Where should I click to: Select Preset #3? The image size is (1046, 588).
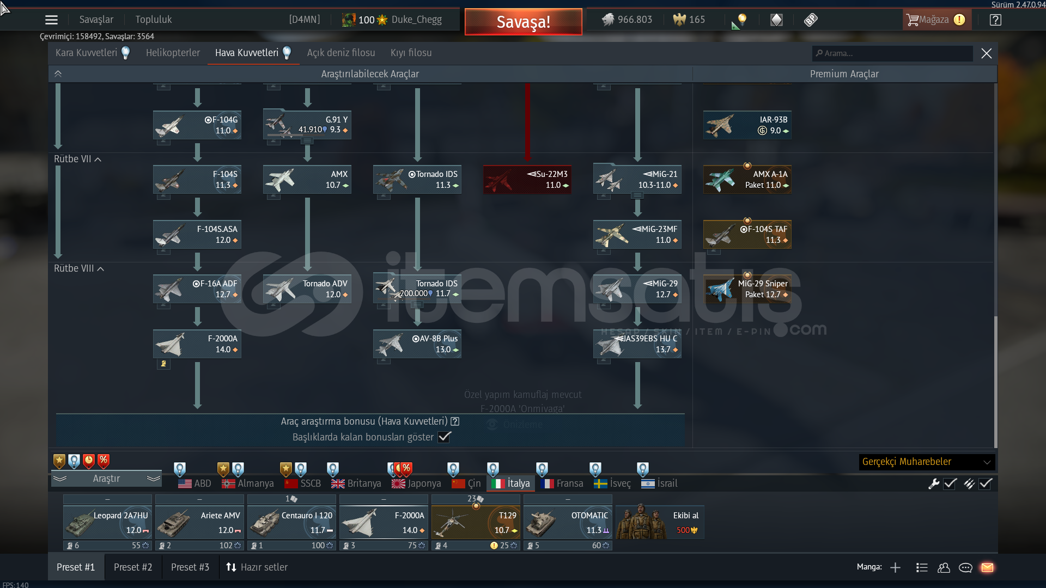pyautogui.click(x=190, y=567)
